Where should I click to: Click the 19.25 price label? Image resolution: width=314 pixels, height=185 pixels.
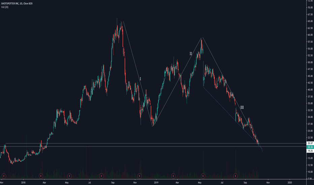click(310, 151)
